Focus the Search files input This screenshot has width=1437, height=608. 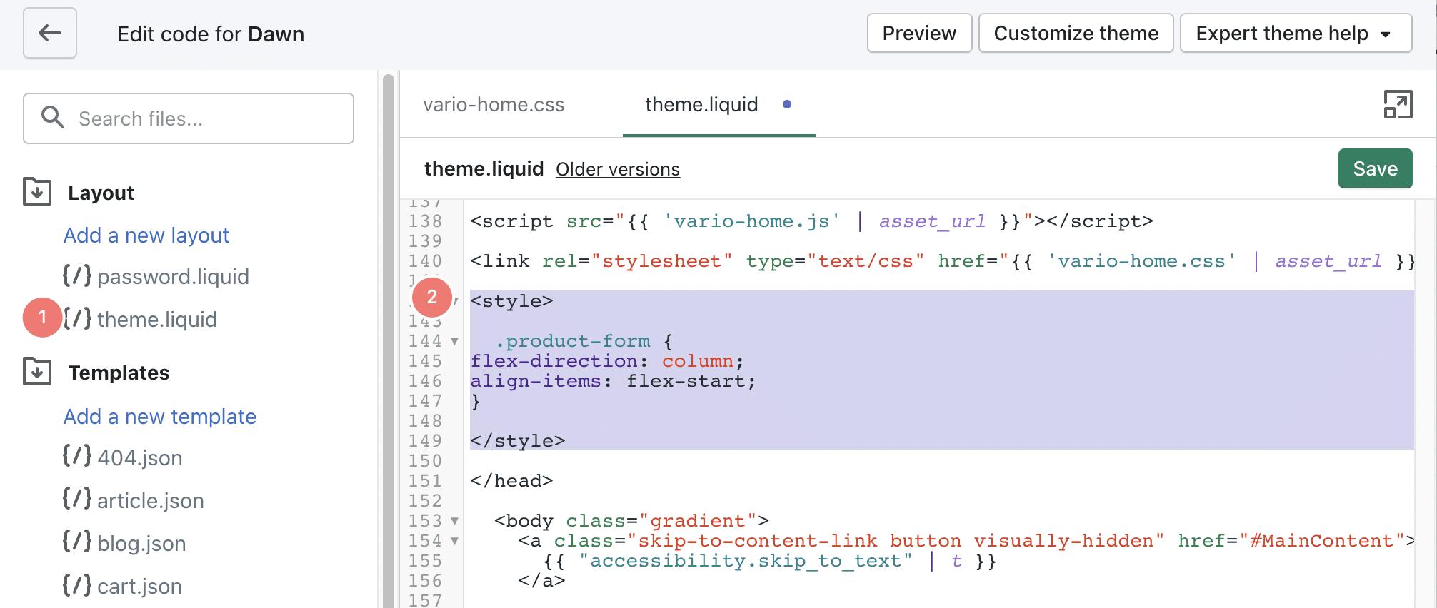[189, 118]
